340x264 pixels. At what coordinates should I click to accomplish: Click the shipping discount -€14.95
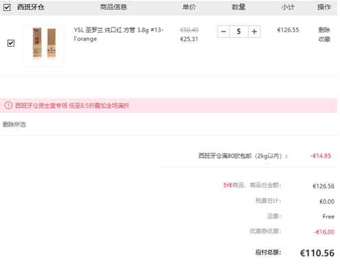click(320, 156)
